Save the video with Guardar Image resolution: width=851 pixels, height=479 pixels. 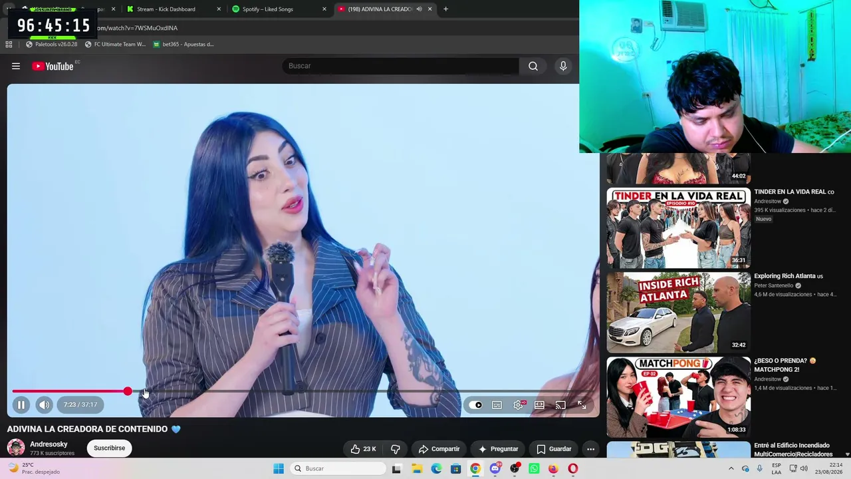[x=554, y=449]
